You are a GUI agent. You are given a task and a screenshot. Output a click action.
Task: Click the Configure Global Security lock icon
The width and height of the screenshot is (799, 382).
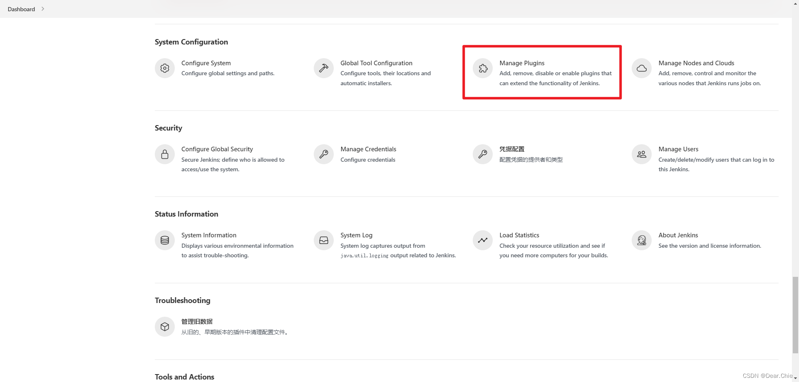165,154
